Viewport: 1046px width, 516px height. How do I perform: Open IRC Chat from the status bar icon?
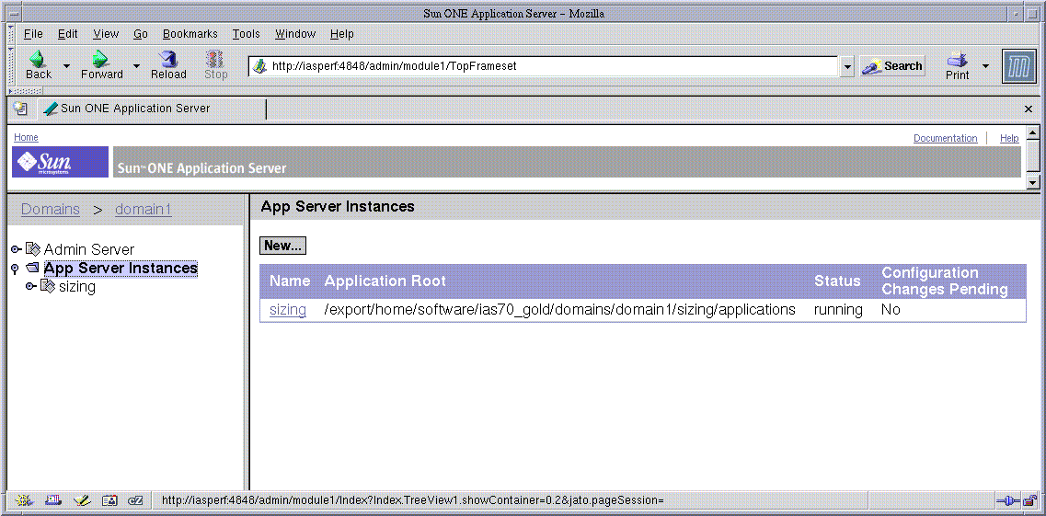tap(135, 500)
